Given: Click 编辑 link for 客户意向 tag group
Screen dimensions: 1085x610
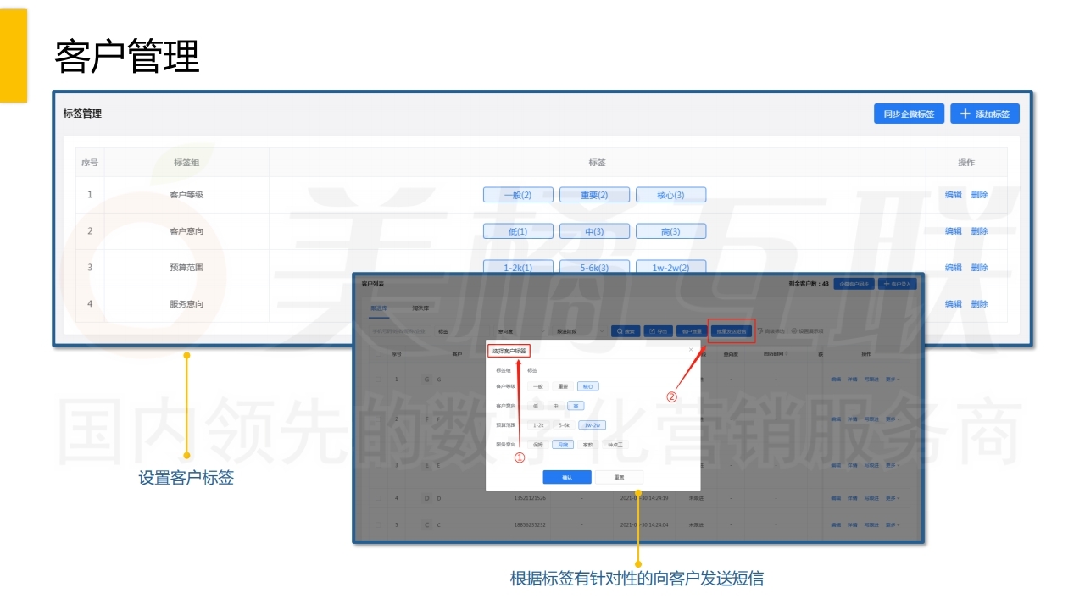Looking at the screenshot, I should click(954, 231).
